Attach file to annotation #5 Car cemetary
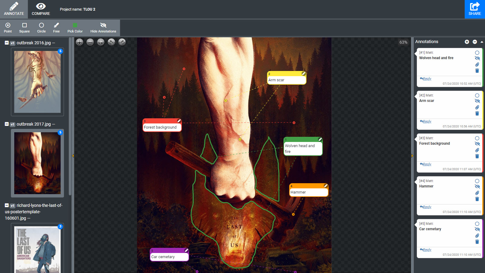Screen dimensions: 485x273 click(477, 236)
